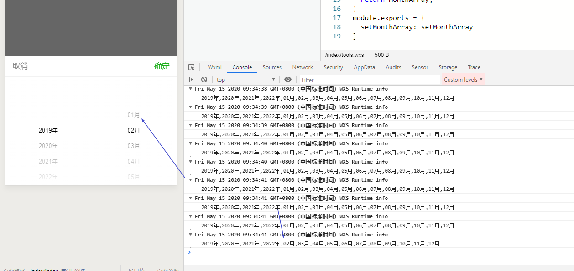Collapse the 09:34:38 log entry triangle
Screen dimensions: 574x271
190,89
